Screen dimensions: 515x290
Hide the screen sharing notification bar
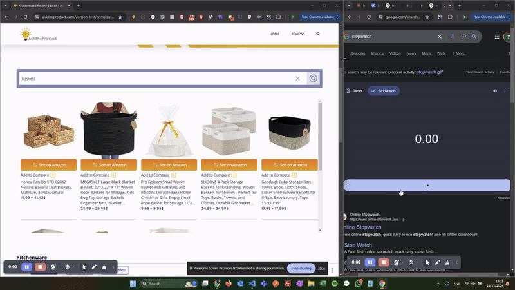pos(321,268)
